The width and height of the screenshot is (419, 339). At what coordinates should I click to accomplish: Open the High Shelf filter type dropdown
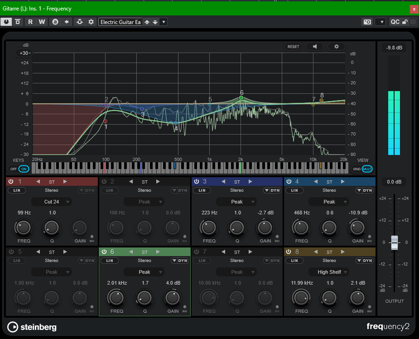[x=329, y=272]
